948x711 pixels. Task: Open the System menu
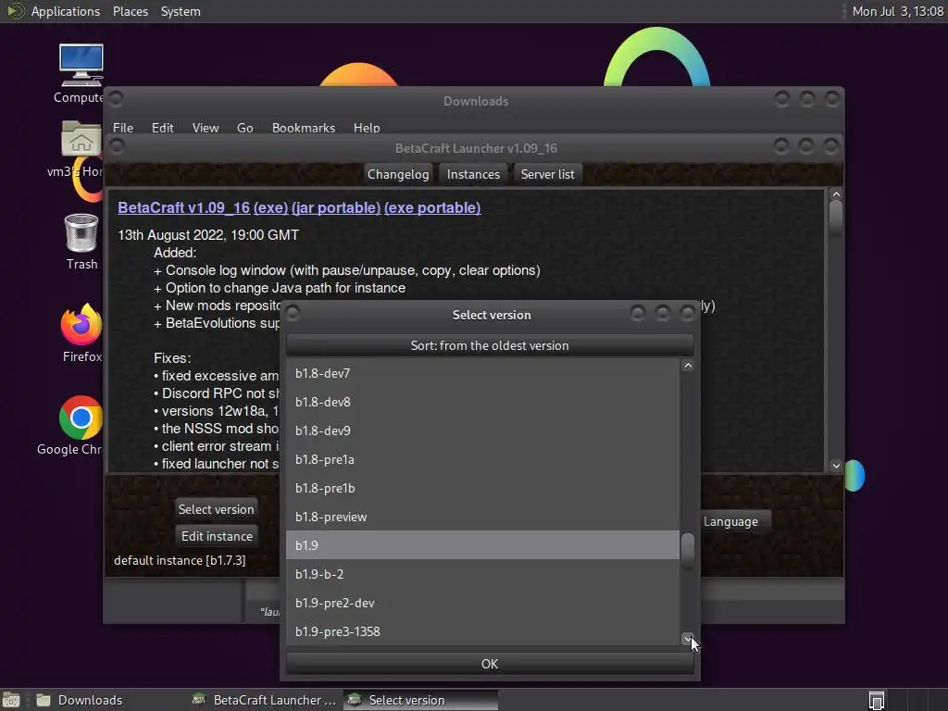[x=181, y=11]
